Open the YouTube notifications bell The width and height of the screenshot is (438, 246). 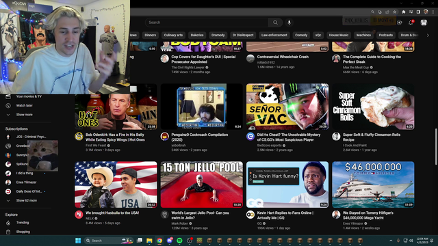[411, 23]
